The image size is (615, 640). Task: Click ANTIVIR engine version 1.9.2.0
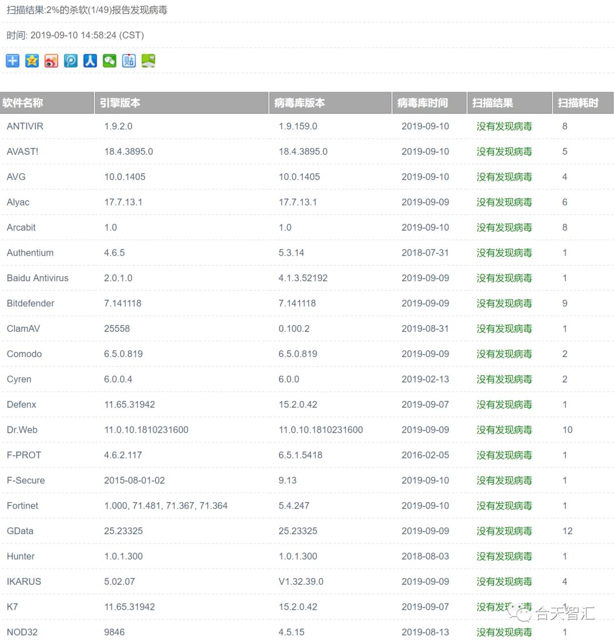118,126
